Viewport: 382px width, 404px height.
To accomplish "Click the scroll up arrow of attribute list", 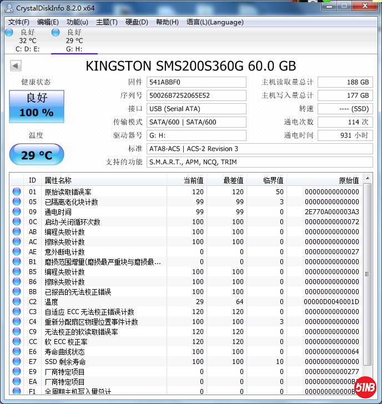I will [x=368, y=178].
